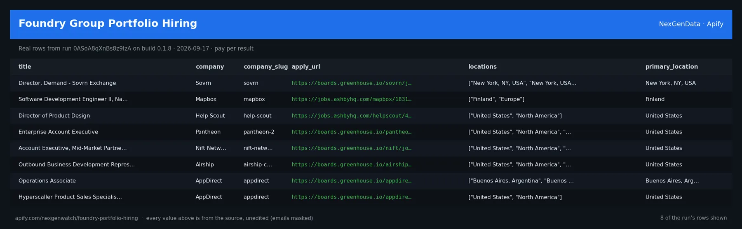Click the 'pantheon-2' slug cell
This screenshot has height=229, width=742.
click(x=259, y=132)
